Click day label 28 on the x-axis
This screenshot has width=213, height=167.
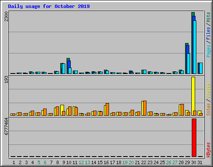click(181, 162)
